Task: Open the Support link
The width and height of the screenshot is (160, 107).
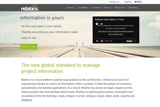Action: (x=128, y=2)
